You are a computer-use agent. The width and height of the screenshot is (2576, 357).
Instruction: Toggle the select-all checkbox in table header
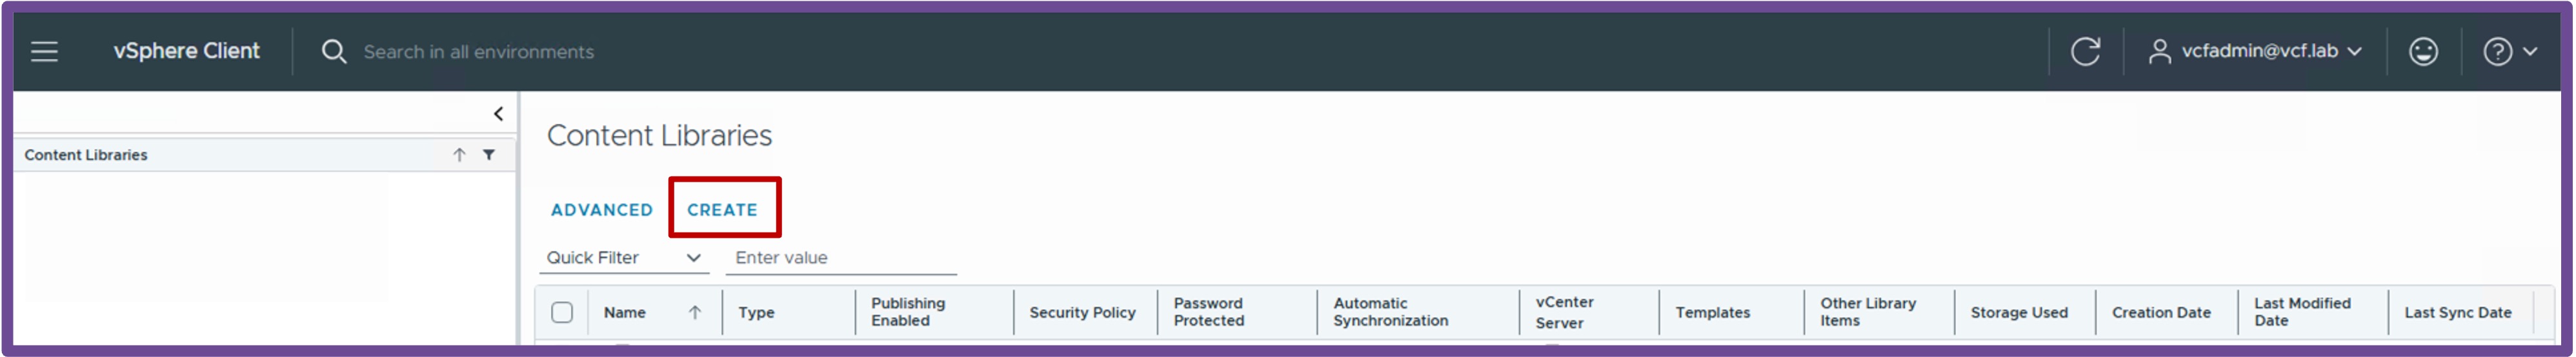562,313
